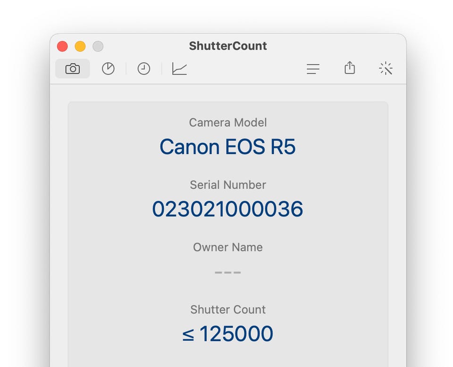This screenshot has height=367, width=453.
Task: Close the ShutterCount window
Action: tap(62, 46)
